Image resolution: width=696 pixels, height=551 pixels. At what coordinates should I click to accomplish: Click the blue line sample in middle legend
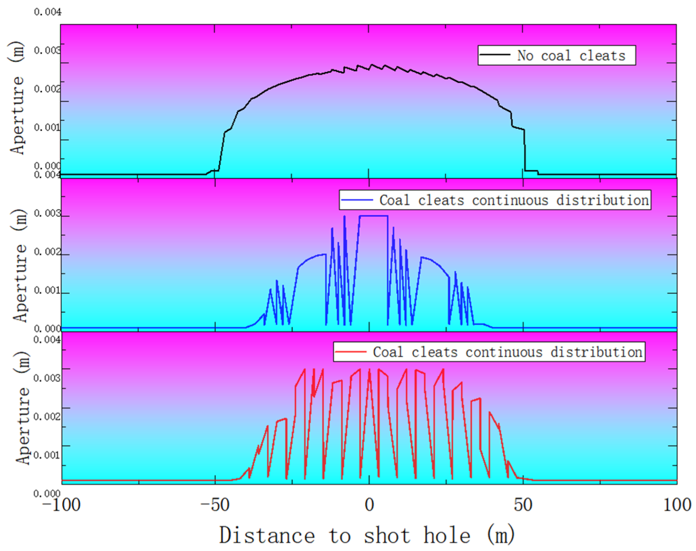coord(357,200)
